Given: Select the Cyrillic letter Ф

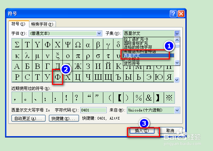Looking at the screenshot, I should [58, 77].
